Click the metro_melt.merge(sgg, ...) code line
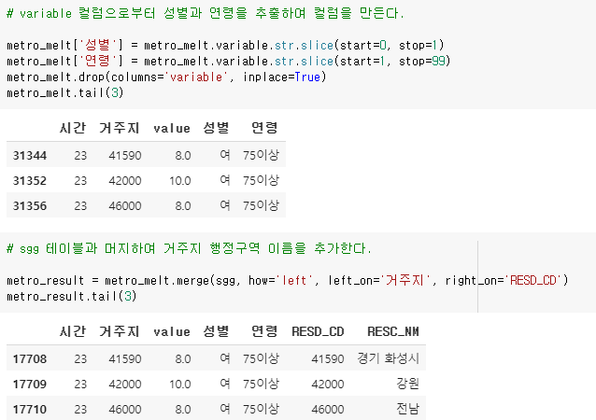Image resolution: width=596 pixels, height=420 pixels. 288,281
